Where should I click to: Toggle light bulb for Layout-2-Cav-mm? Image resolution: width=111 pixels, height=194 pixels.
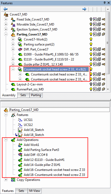(x=91, y=84)
